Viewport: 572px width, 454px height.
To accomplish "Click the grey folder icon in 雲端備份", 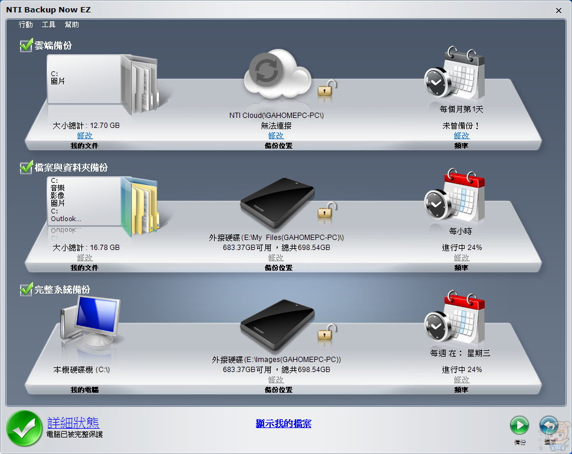I will click(x=140, y=84).
